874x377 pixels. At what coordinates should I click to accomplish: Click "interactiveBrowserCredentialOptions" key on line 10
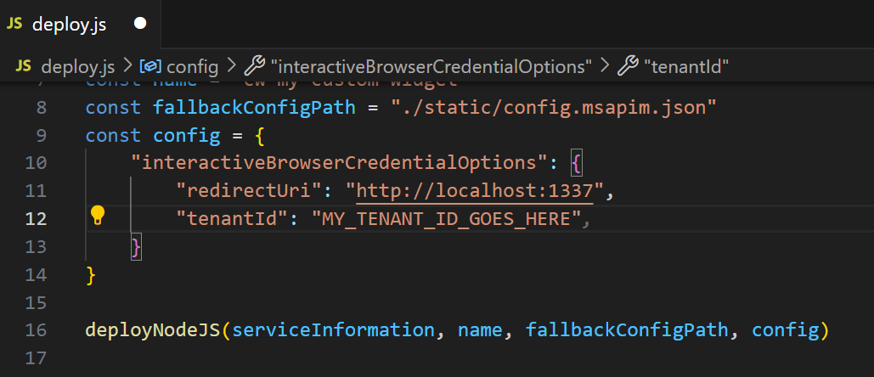[339, 163]
